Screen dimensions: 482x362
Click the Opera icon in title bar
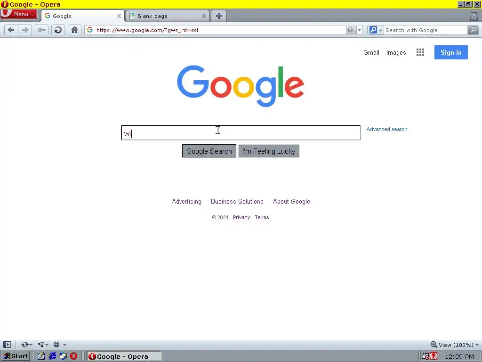point(5,4)
